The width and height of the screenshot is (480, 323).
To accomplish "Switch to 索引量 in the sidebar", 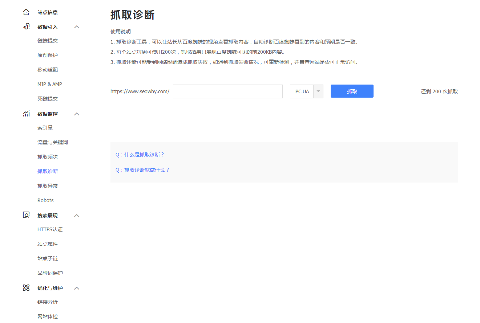I will tap(45, 127).
